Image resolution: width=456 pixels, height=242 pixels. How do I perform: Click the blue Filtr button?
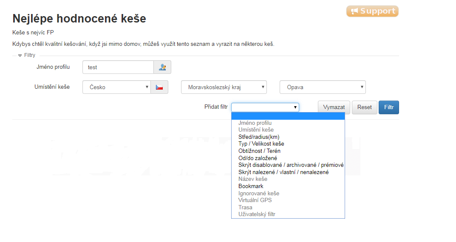[x=389, y=107]
